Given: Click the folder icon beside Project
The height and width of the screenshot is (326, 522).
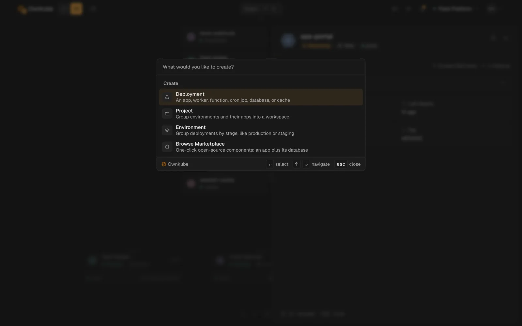Looking at the screenshot, I should pyautogui.click(x=167, y=114).
